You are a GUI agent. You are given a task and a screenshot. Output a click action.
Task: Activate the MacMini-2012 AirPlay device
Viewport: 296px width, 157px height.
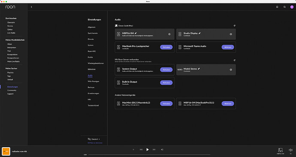(166, 104)
